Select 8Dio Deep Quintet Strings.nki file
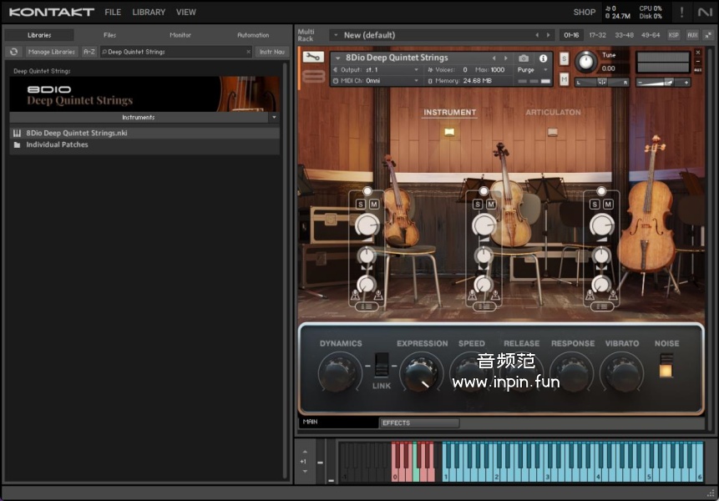719x501 pixels. click(77, 133)
